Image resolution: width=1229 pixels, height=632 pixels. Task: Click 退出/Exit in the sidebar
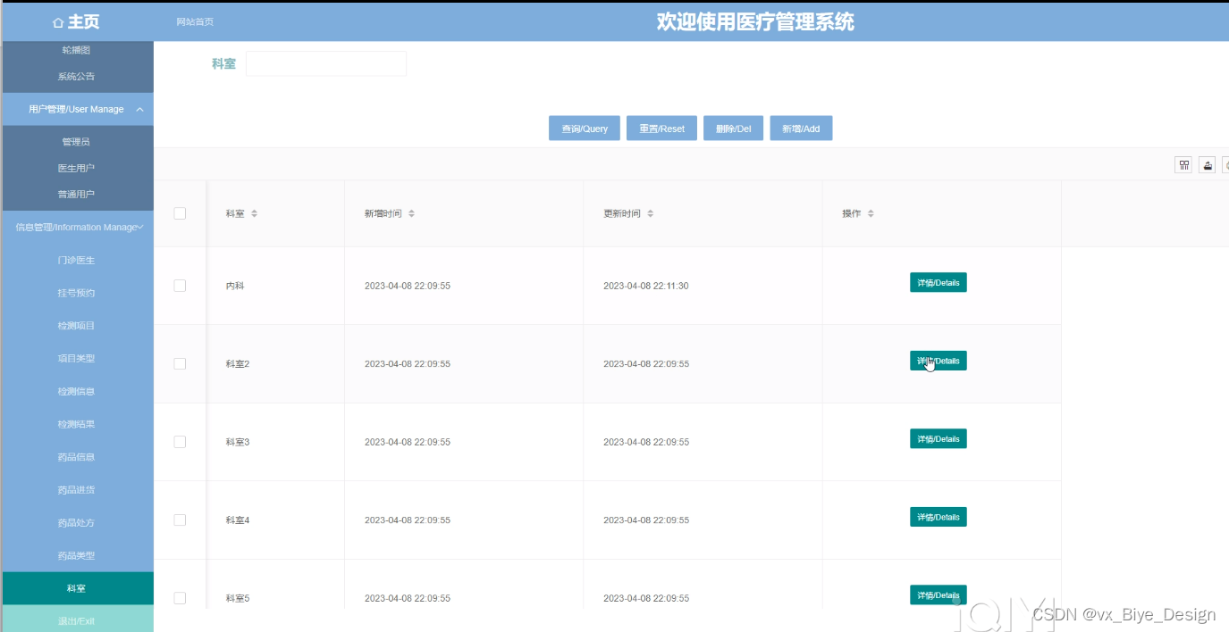click(x=76, y=620)
